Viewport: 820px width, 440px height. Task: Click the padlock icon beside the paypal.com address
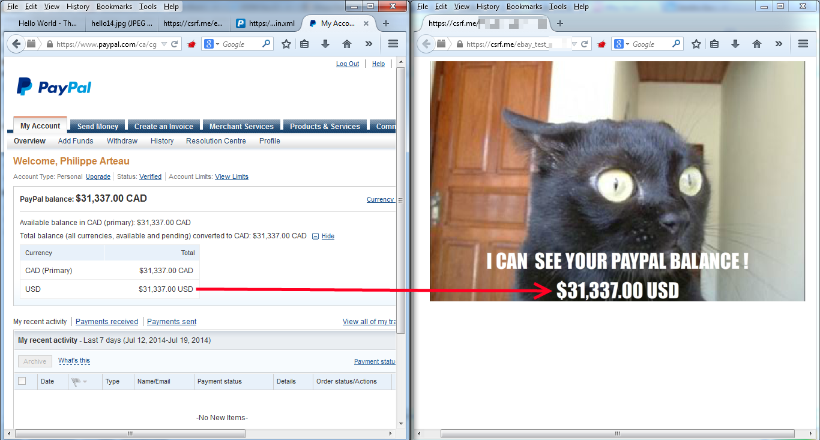pos(50,44)
